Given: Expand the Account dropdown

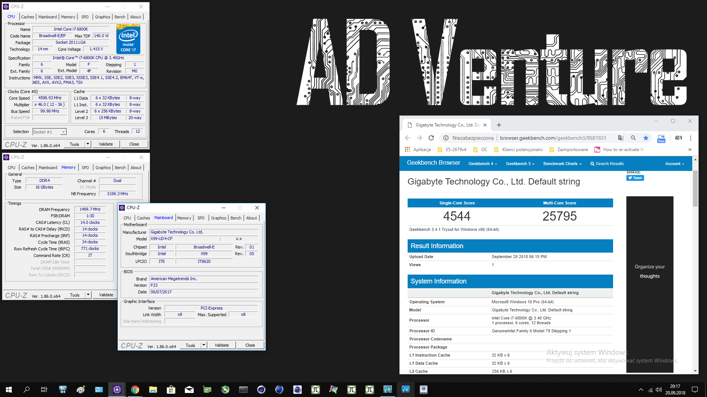Looking at the screenshot, I should [675, 164].
